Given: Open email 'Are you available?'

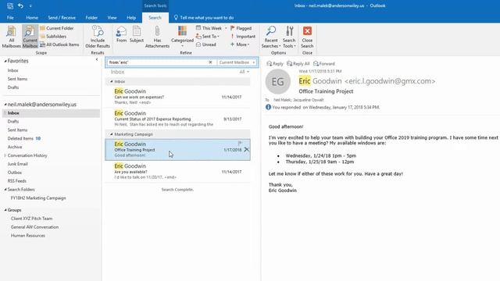Looking at the screenshot, I should point(177,172).
